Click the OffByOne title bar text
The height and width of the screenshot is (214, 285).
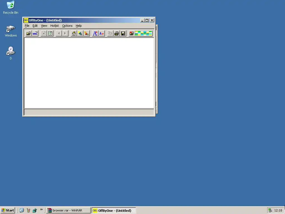[45, 20]
